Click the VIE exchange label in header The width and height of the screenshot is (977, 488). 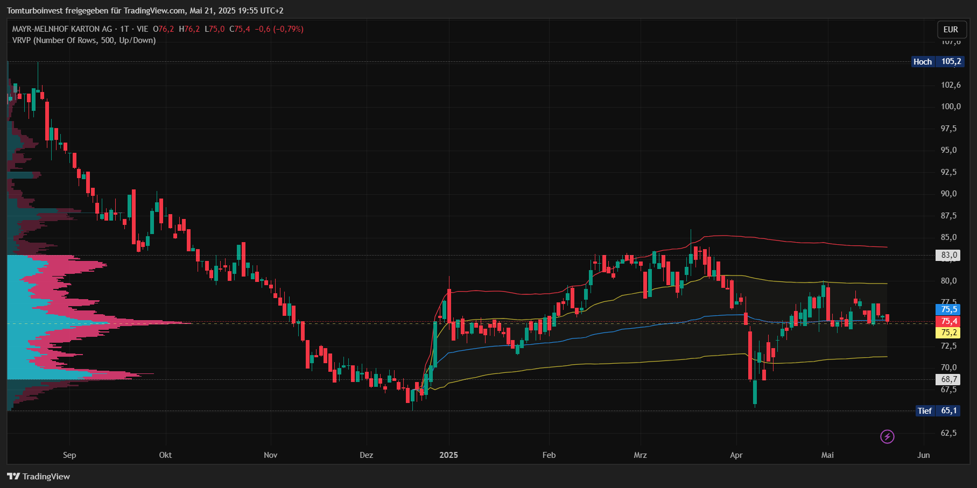(x=142, y=29)
